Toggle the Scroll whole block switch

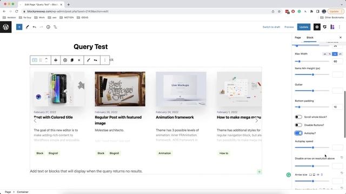pyautogui.click(x=298, y=117)
